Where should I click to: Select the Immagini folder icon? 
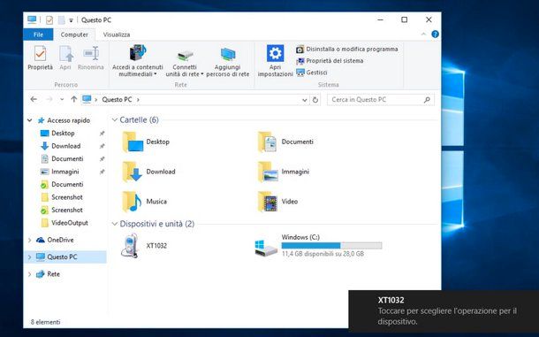[268, 172]
